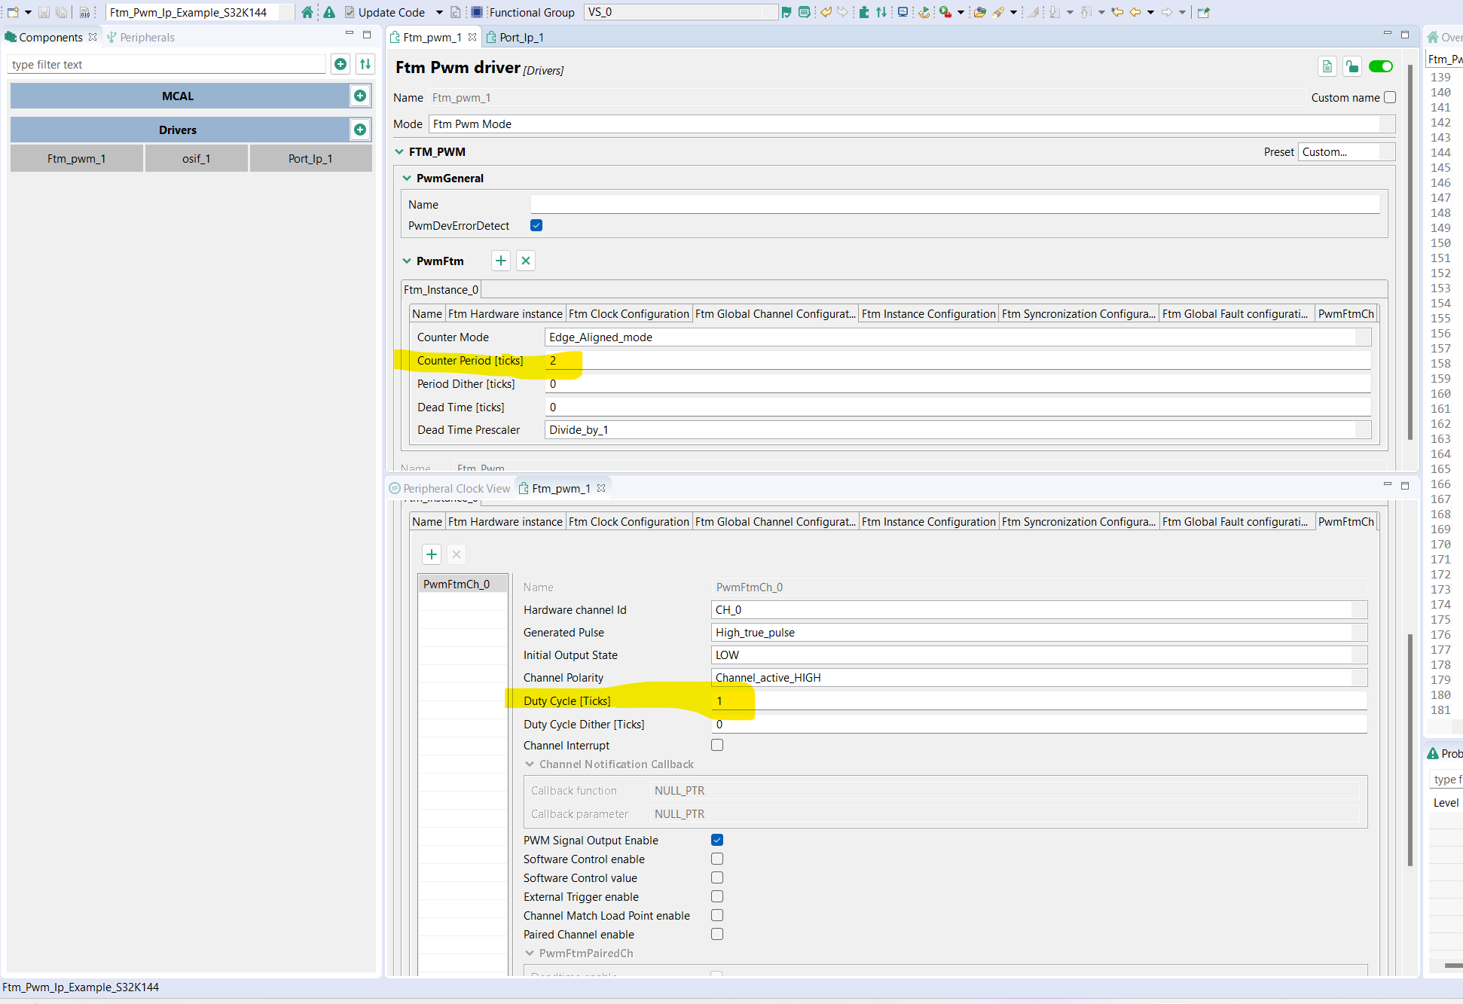Collapse the PwmGeneral section

coord(407,178)
